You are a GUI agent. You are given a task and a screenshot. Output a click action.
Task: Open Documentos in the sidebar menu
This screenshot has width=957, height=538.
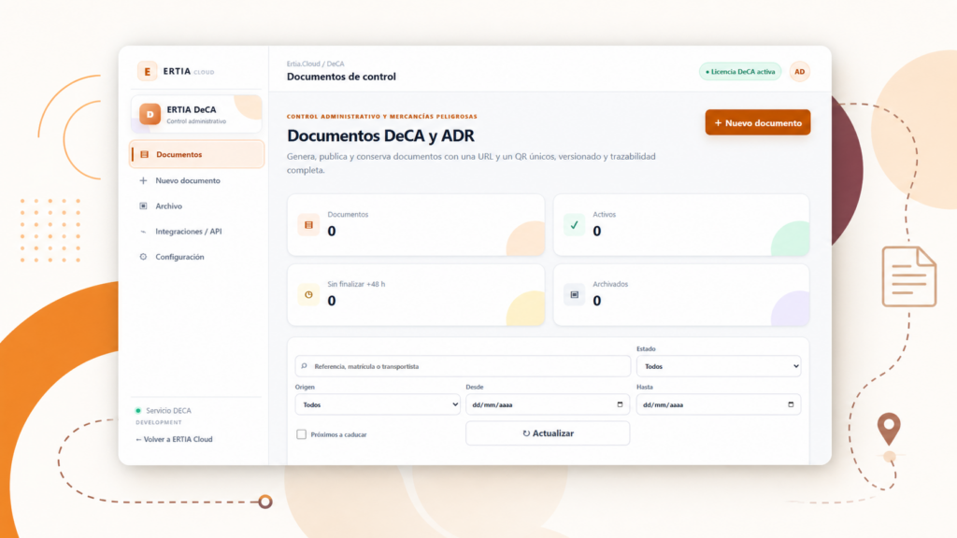pyautogui.click(x=196, y=154)
